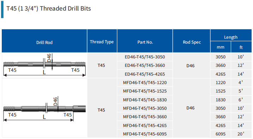
Task: Select part number MFD46-T45/T45-1525
Action: pyautogui.click(x=145, y=91)
